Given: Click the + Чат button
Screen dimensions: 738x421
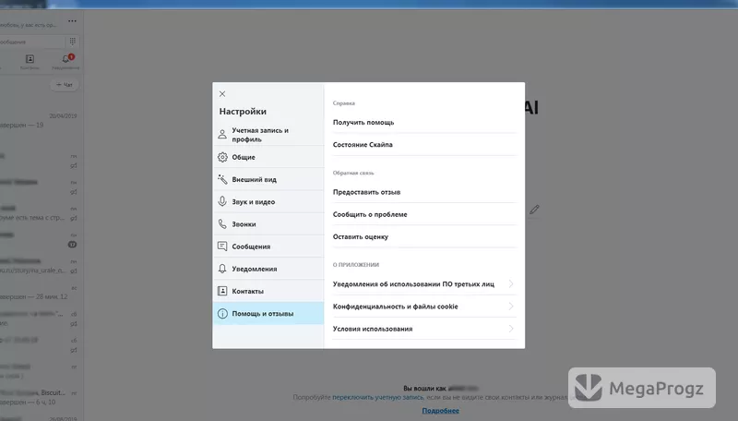Looking at the screenshot, I should [x=64, y=85].
